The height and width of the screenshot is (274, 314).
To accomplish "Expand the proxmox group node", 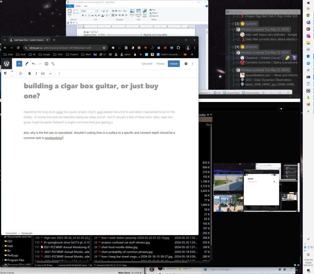I will point(233,47).
